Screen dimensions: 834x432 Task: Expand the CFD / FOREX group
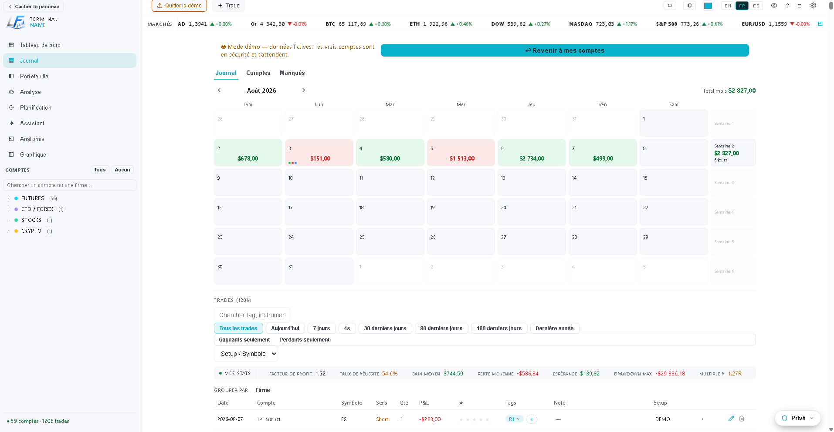[8, 209]
